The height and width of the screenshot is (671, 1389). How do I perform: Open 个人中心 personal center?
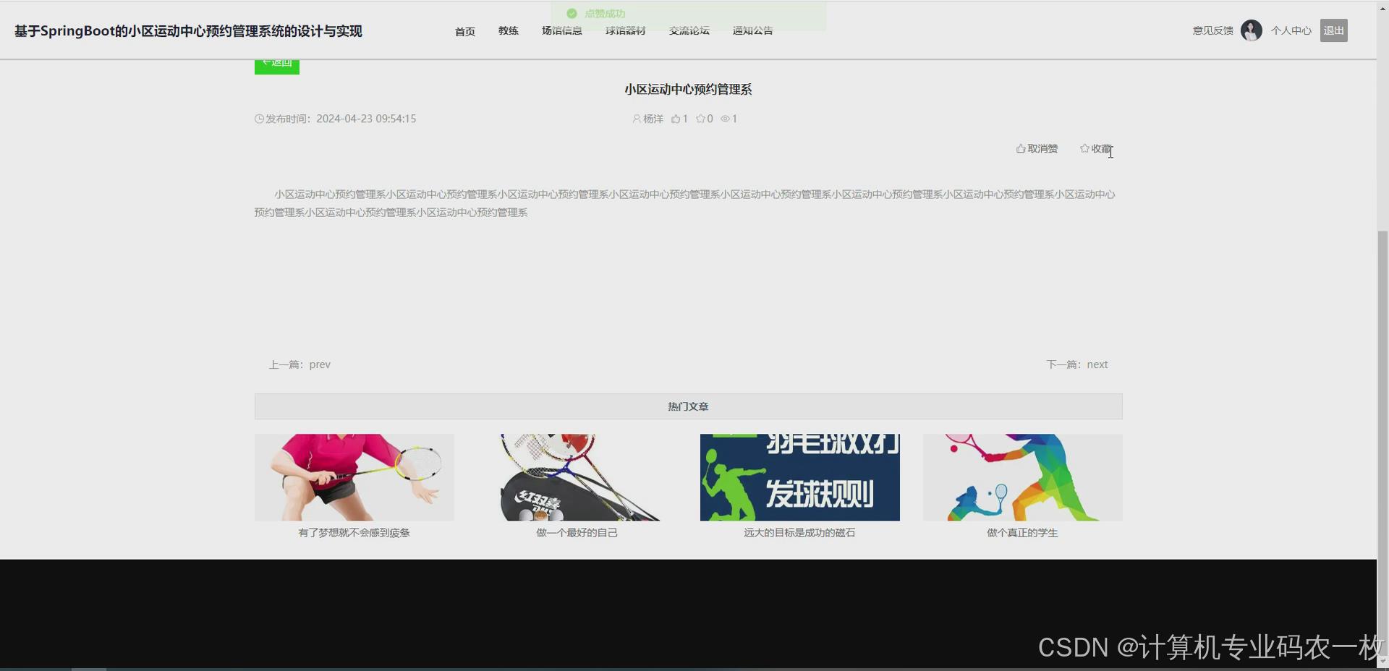tap(1291, 30)
